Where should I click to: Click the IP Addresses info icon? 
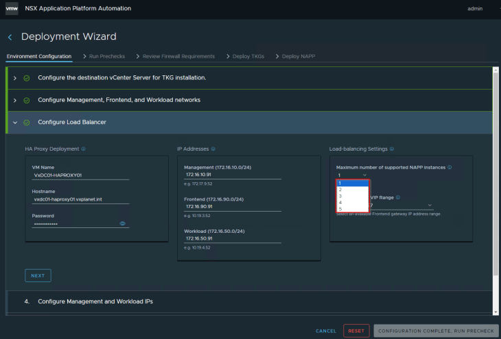213,149
